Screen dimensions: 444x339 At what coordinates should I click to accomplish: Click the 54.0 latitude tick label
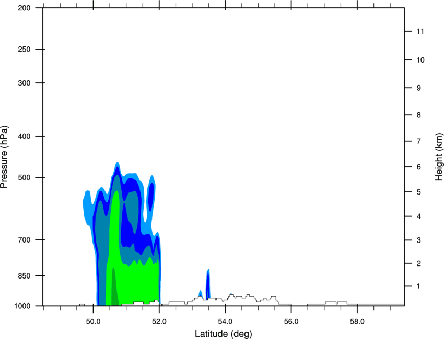pos(226,322)
